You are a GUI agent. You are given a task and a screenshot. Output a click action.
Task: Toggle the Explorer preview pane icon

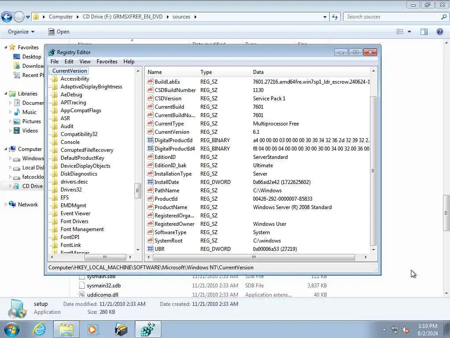pos(424,32)
